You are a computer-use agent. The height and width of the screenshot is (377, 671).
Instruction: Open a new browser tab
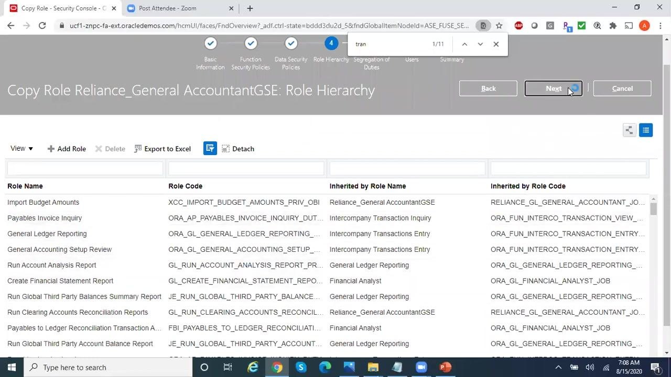pyautogui.click(x=250, y=8)
